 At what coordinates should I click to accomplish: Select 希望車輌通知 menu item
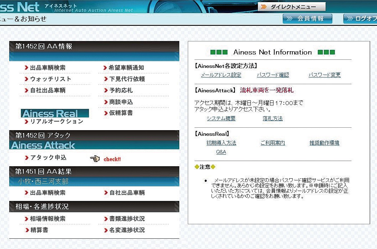(x=124, y=68)
